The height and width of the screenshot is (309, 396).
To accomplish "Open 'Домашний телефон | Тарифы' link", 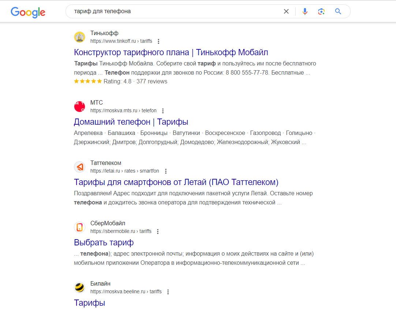I will point(131,122).
